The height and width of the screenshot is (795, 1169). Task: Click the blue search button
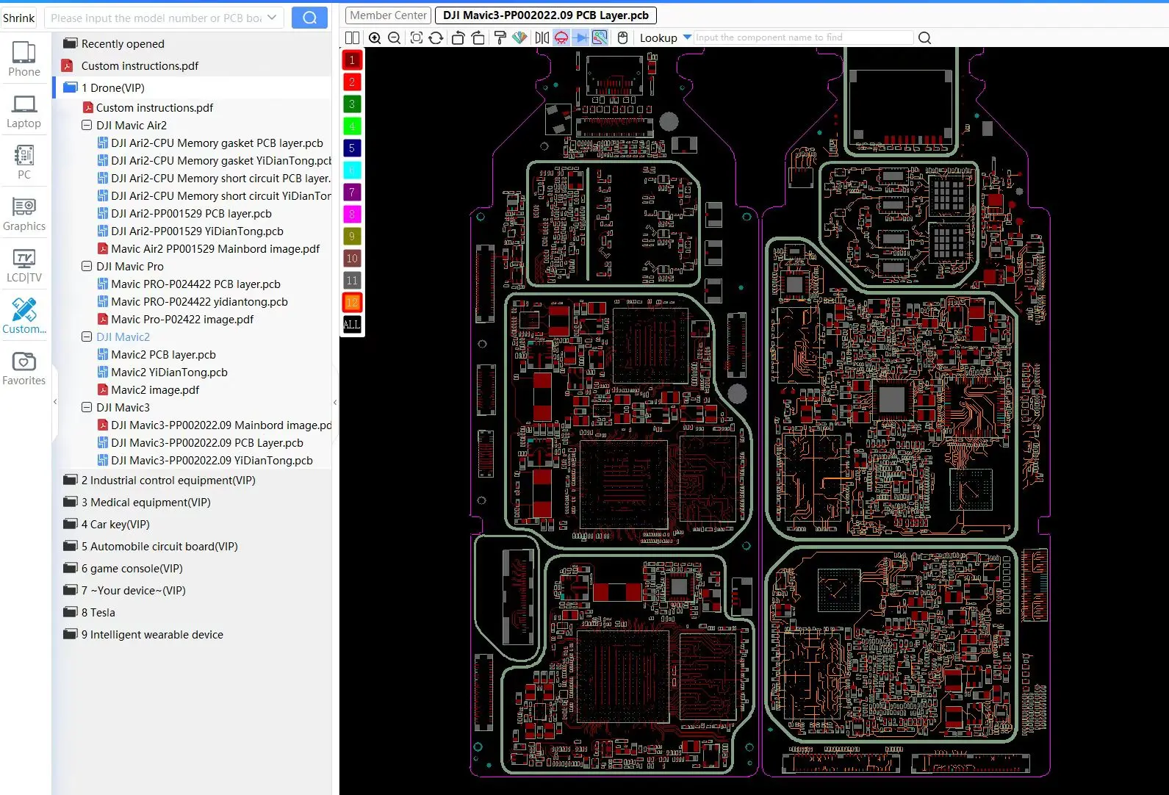[309, 18]
